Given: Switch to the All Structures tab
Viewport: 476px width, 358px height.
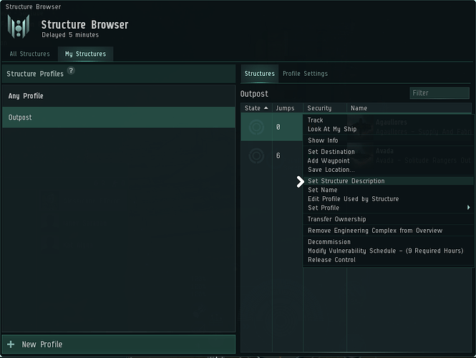Looking at the screenshot, I should pyautogui.click(x=29, y=54).
